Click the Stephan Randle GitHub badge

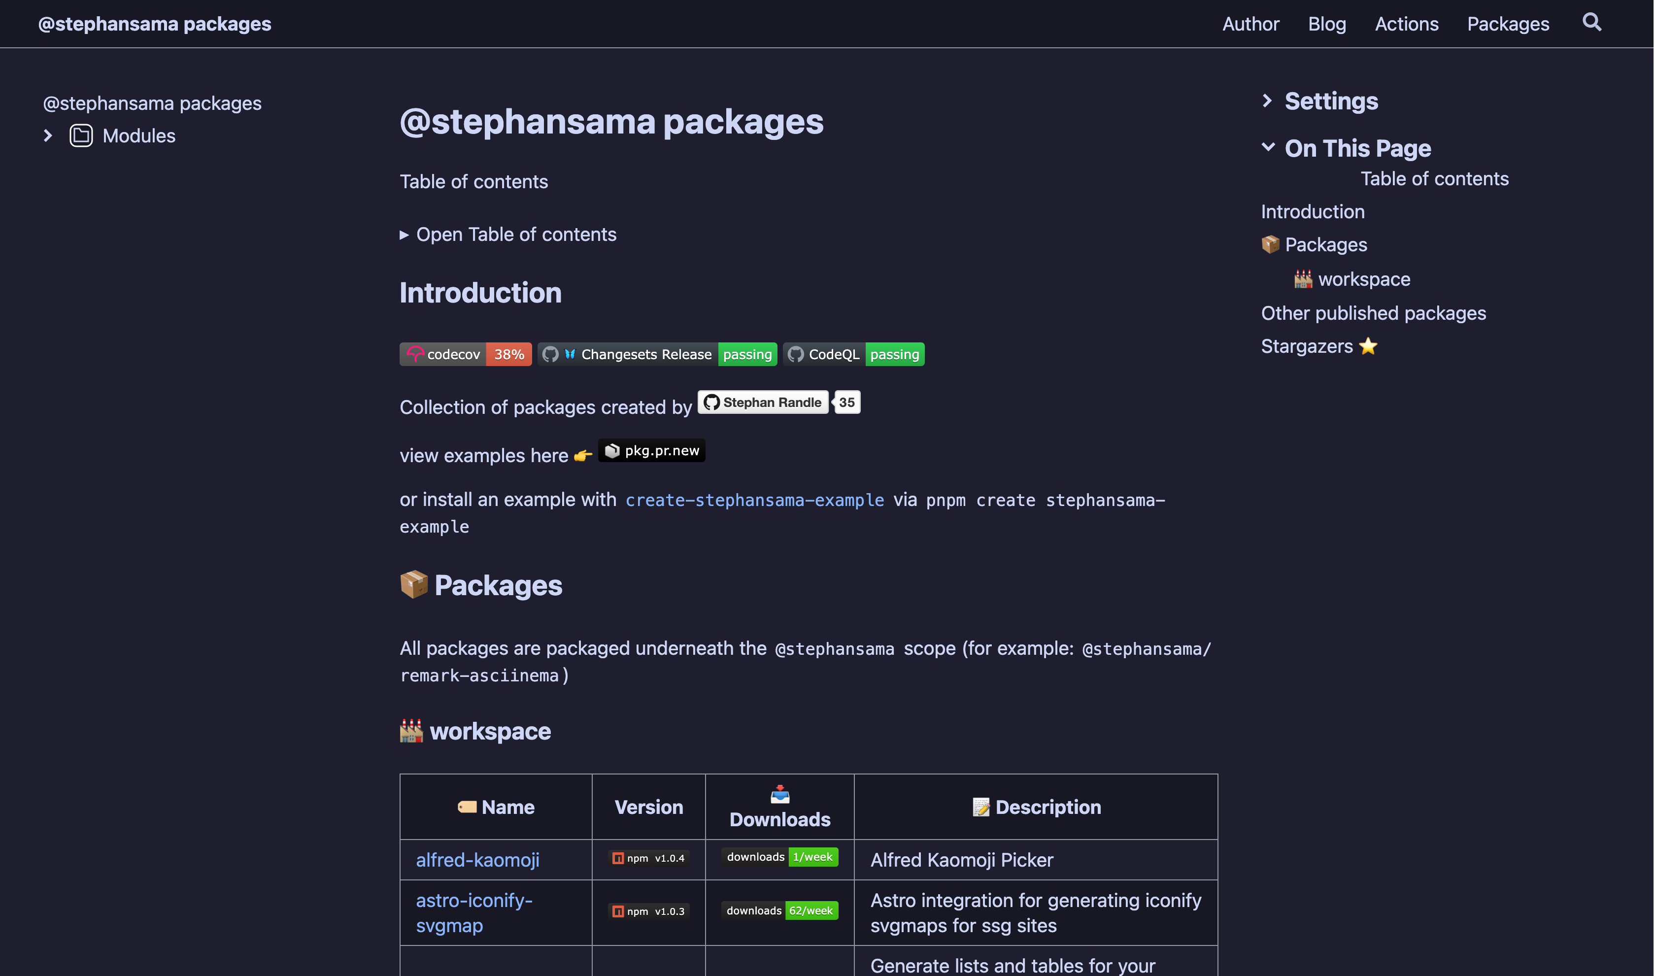click(x=762, y=403)
